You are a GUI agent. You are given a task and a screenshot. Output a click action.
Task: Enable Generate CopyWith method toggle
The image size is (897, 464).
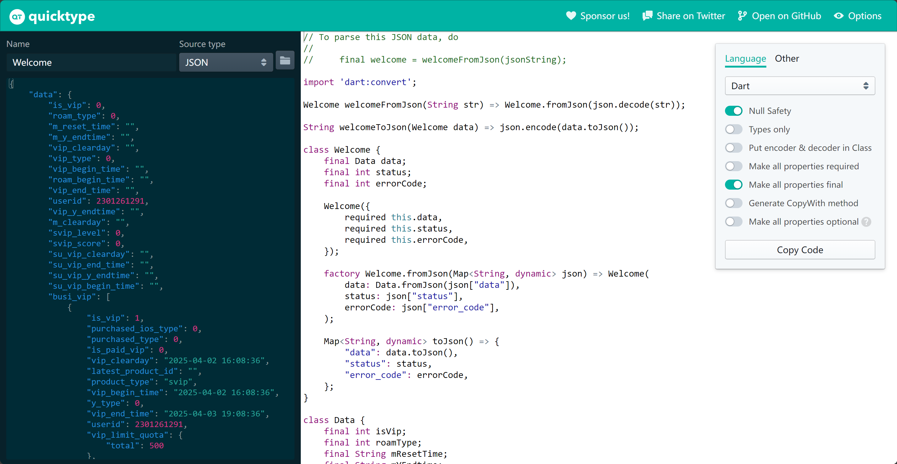point(734,203)
